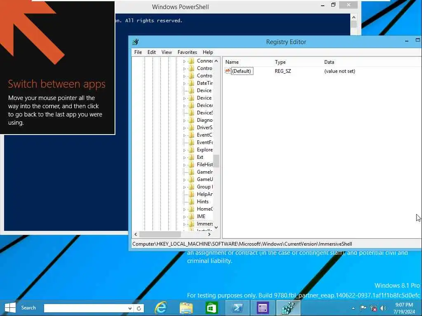This screenshot has height=316, width=422.
Task: Click the tree horizontal scroll left arrow
Action: click(x=136, y=234)
